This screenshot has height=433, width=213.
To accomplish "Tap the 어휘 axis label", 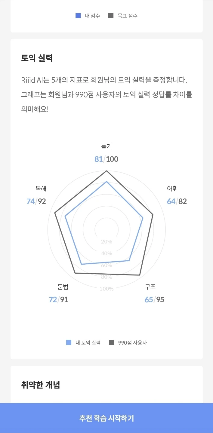I will (172, 189).
